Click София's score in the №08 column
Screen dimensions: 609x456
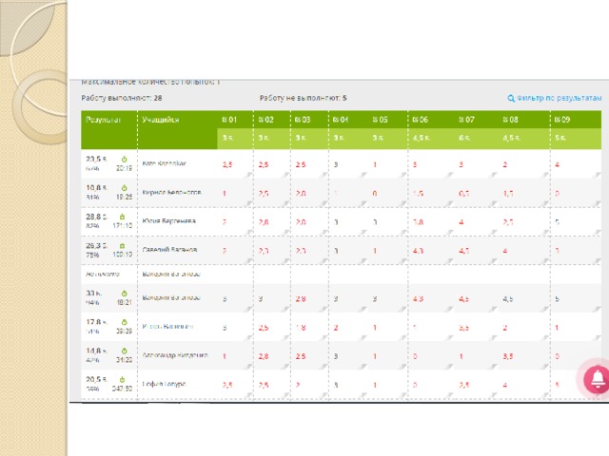(x=505, y=385)
